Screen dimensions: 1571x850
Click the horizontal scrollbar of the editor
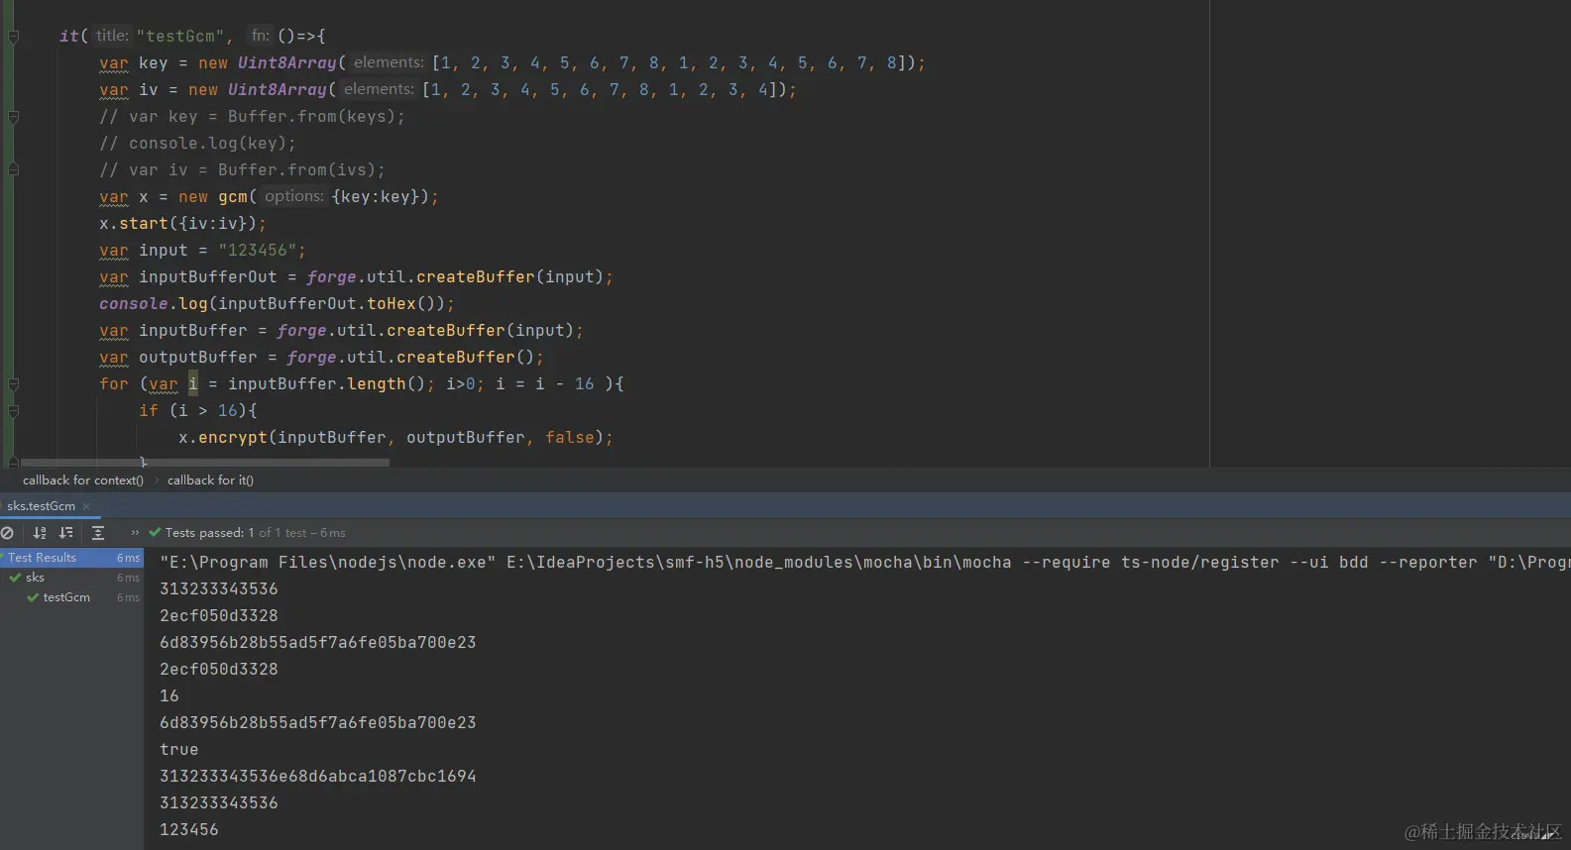coord(205,462)
